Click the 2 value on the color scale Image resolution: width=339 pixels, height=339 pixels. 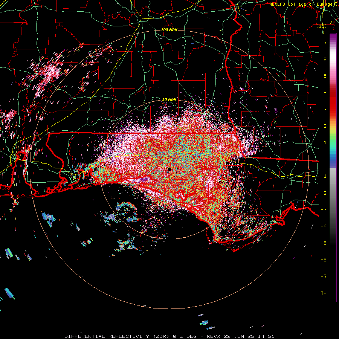click(325, 126)
